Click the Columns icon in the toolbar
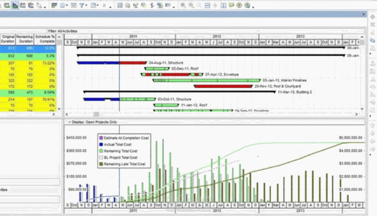This screenshot has width=377, height=216. [62, 5]
